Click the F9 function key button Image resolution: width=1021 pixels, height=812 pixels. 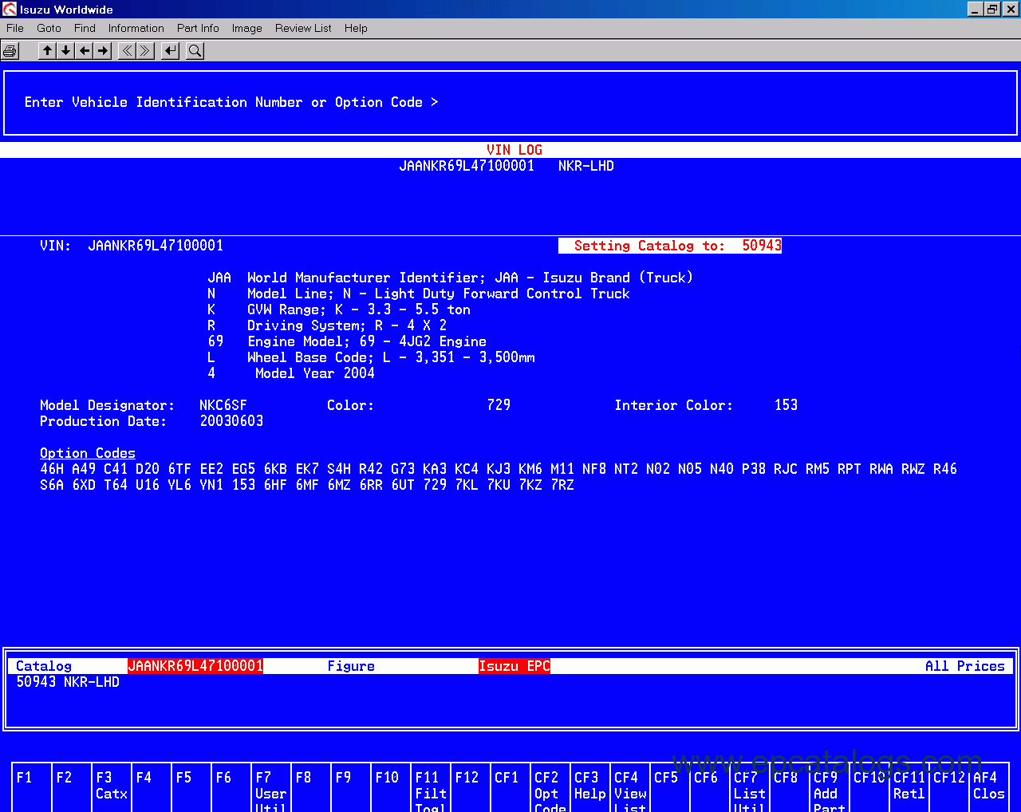pyautogui.click(x=351, y=787)
